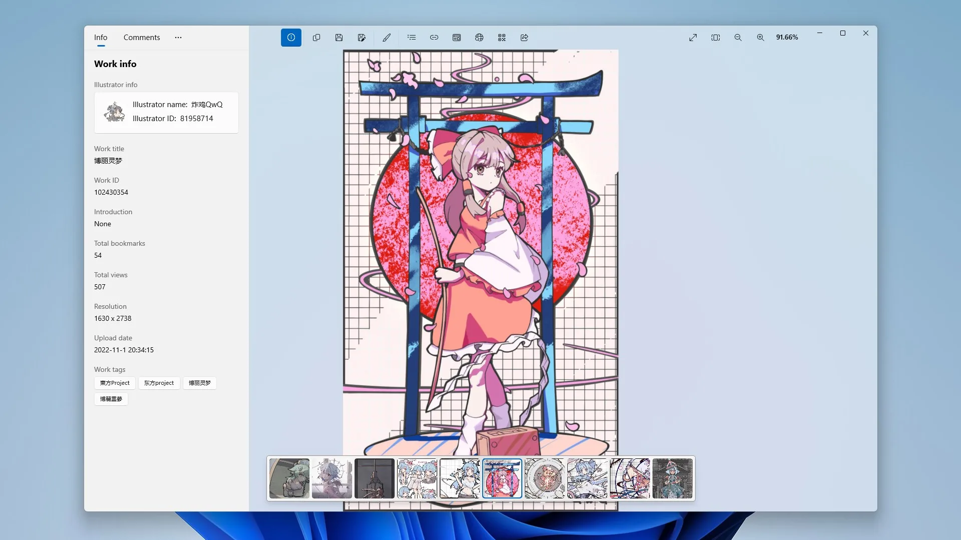961x540 pixels.
Task: Open the illustrator card for 炸鸡QwQ
Action: [x=166, y=112]
